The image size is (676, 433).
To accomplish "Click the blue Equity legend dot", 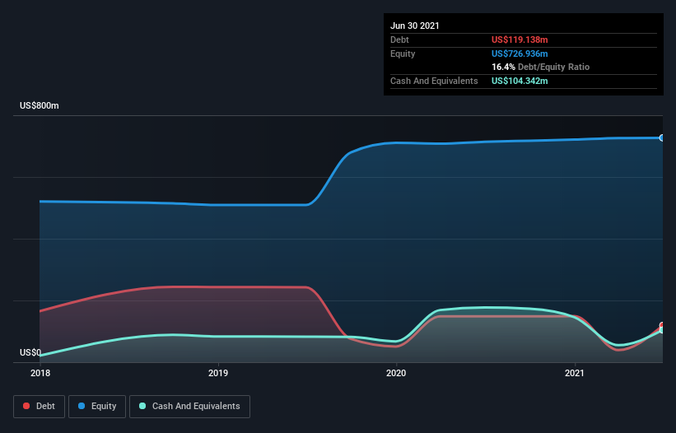I will click(82, 406).
